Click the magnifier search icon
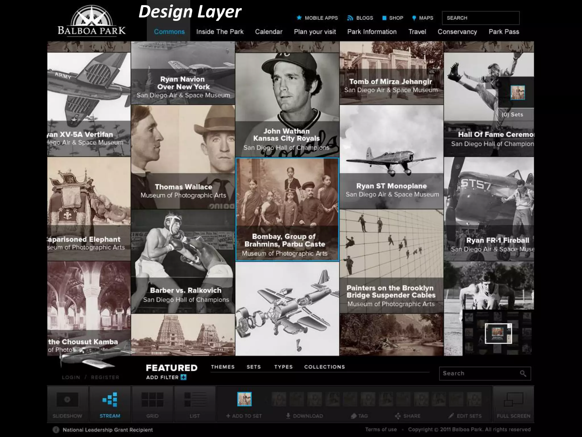Image resolution: width=582 pixels, height=437 pixels. point(523,373)
